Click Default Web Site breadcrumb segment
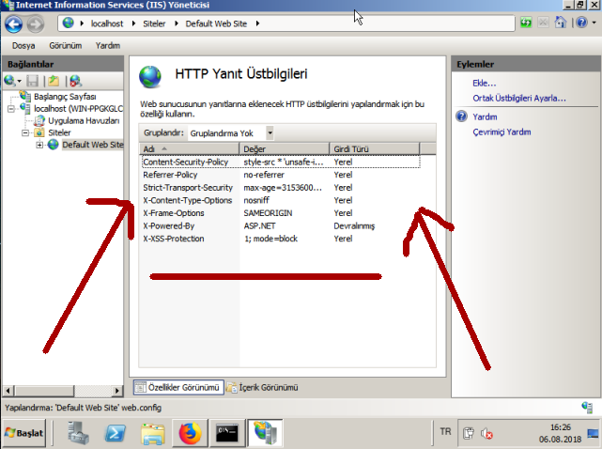Image resolution: width=602 pixels, height=449 pixels. (216, 23)
